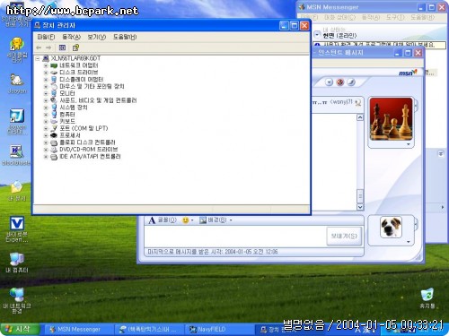Select the 디스크 드라이브 disk drive icon
Screen dimensions: 449x336
coord(54,73)
